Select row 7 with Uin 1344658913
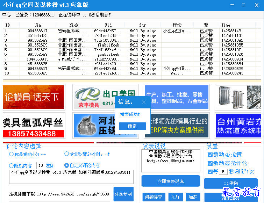The height and width of the screenshot is (203, 264). [x=132, y=59]
